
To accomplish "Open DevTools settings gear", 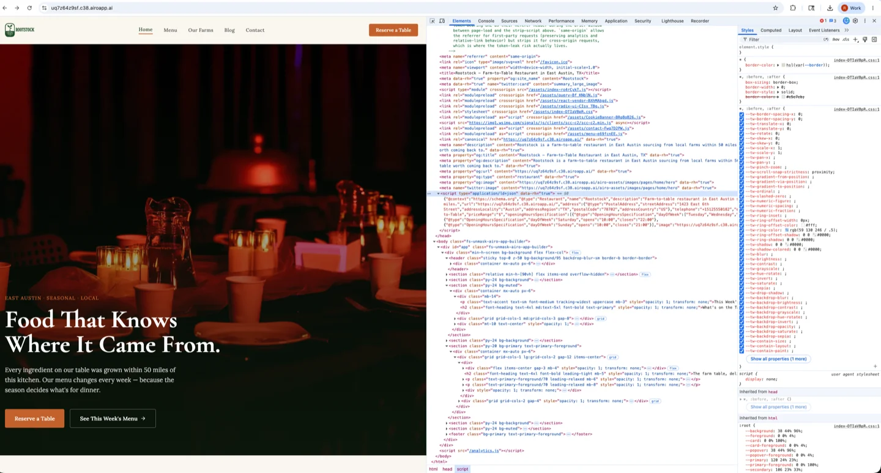I will click(x=855, y=21).
